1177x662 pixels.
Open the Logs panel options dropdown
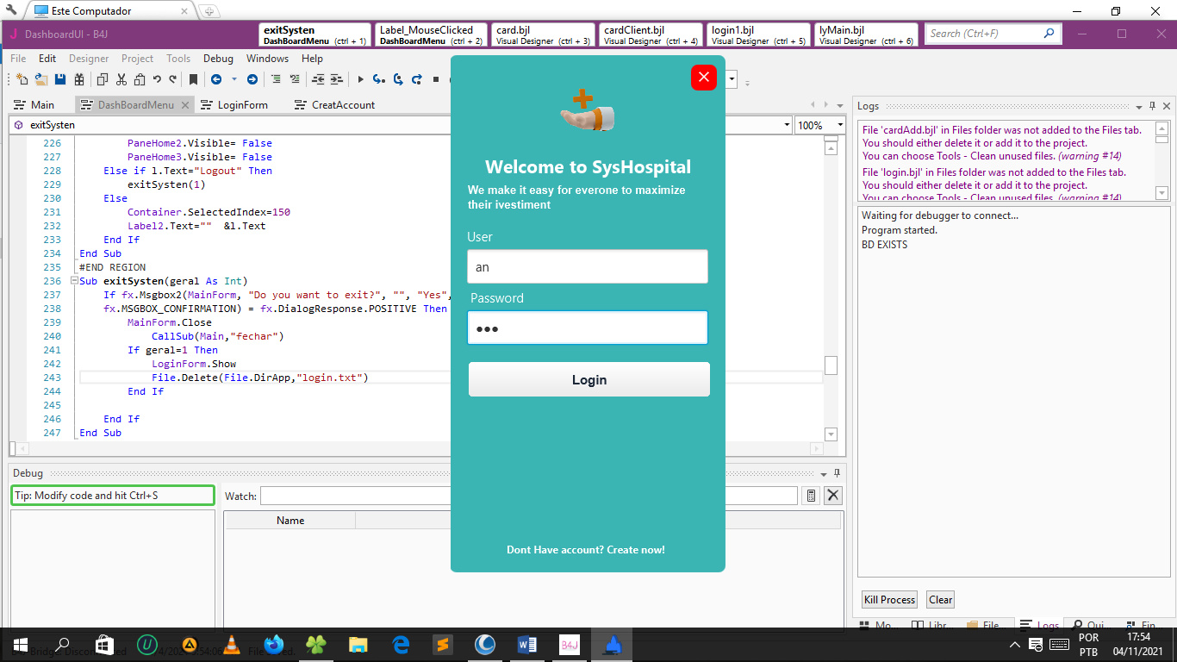point(1138,106)
